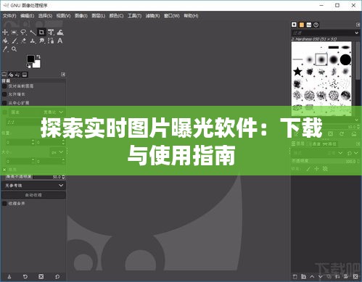This screenshot has height=282, width=362.
Task: Switch to the Images tab
Action: pyautogui.click(x=25, y=75)
